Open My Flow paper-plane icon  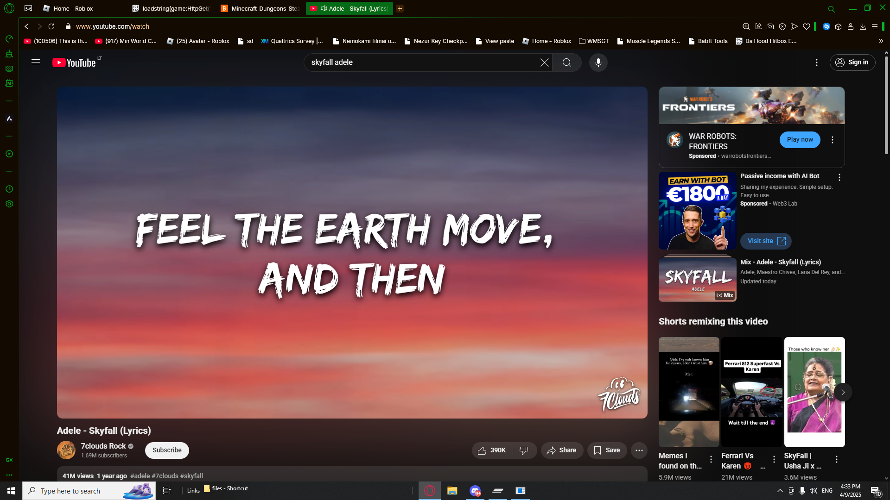[795, 26]
